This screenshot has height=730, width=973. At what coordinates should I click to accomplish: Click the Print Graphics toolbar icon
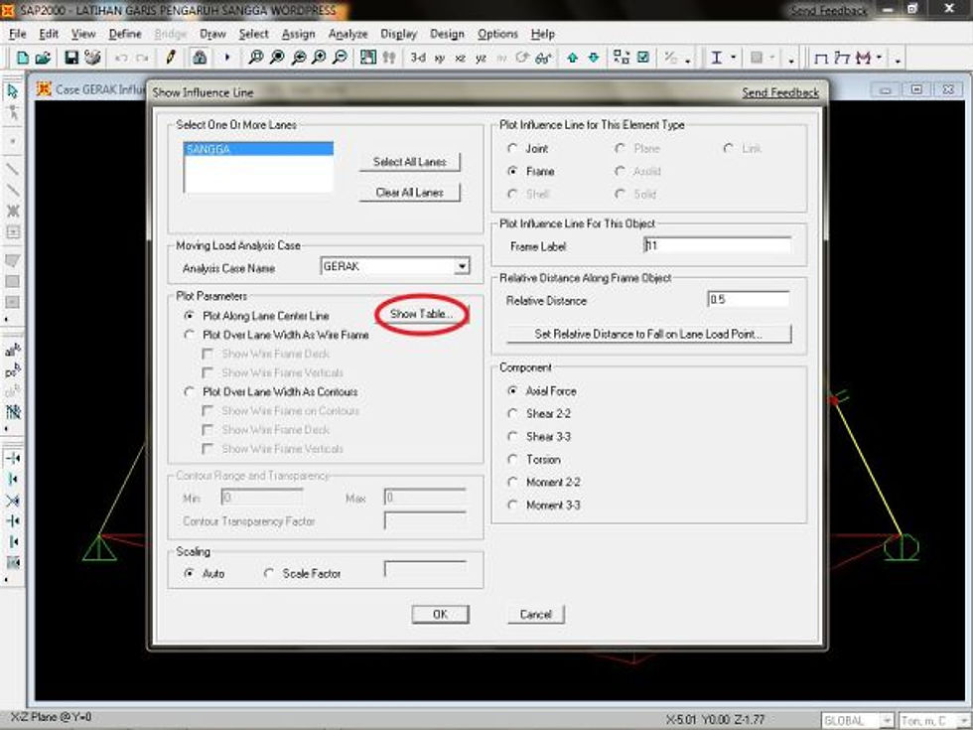92,58
